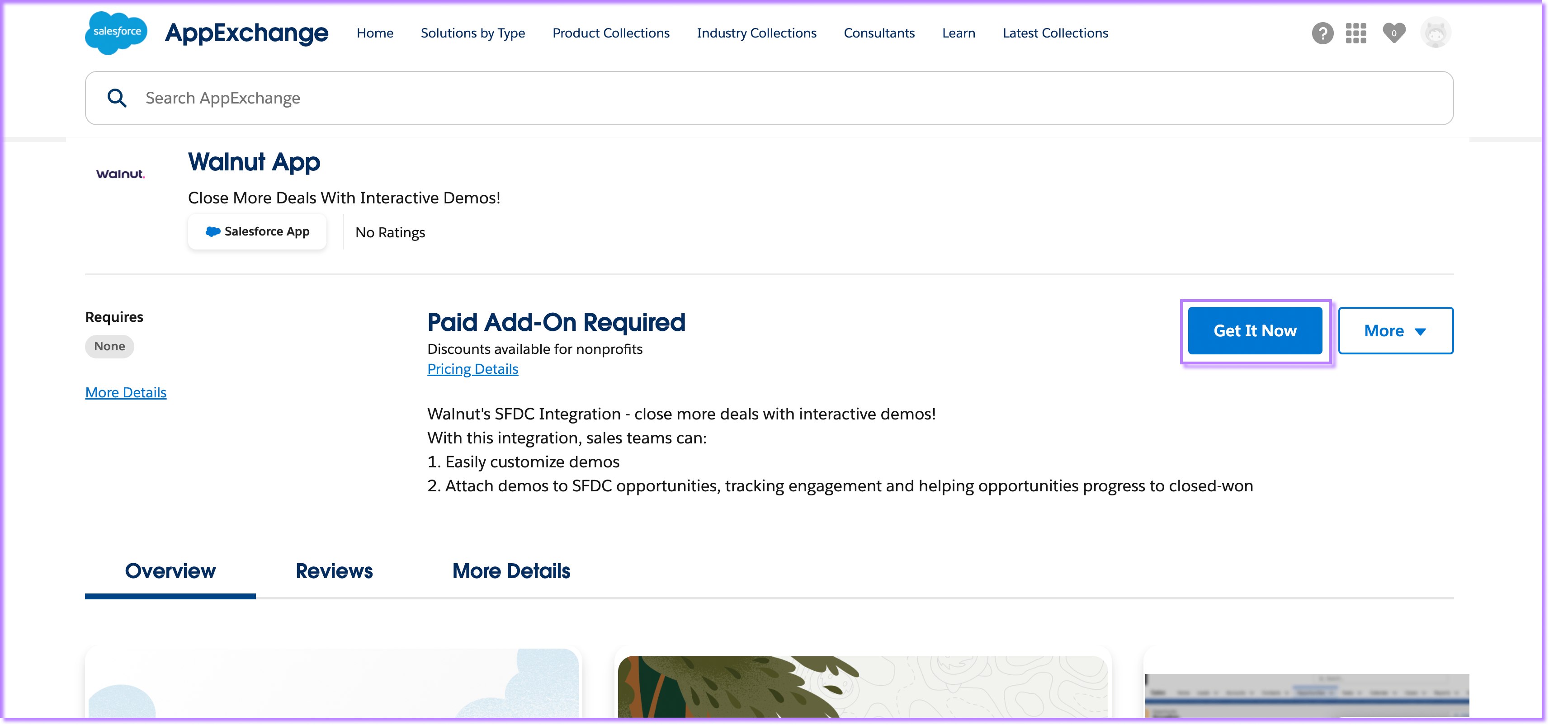The image size is (1549, 725).
Task: Click the None requirement pill
Action: [x=109, y=346]
